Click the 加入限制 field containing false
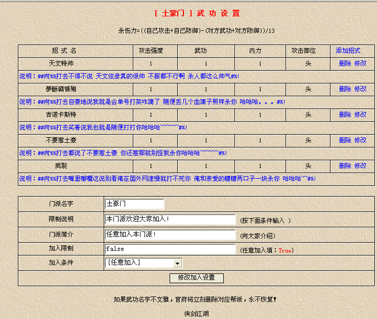The width and height of the screenshot is (377, 319). pyautogui.click(x=170, y=249)
